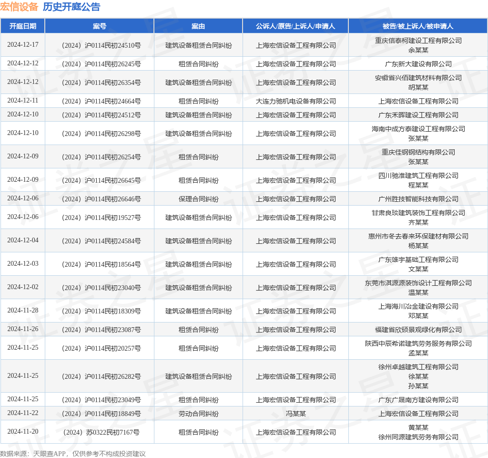Select case number 沪0114民初26354号
Screen dimensions: 488x458
pos(102,83)
